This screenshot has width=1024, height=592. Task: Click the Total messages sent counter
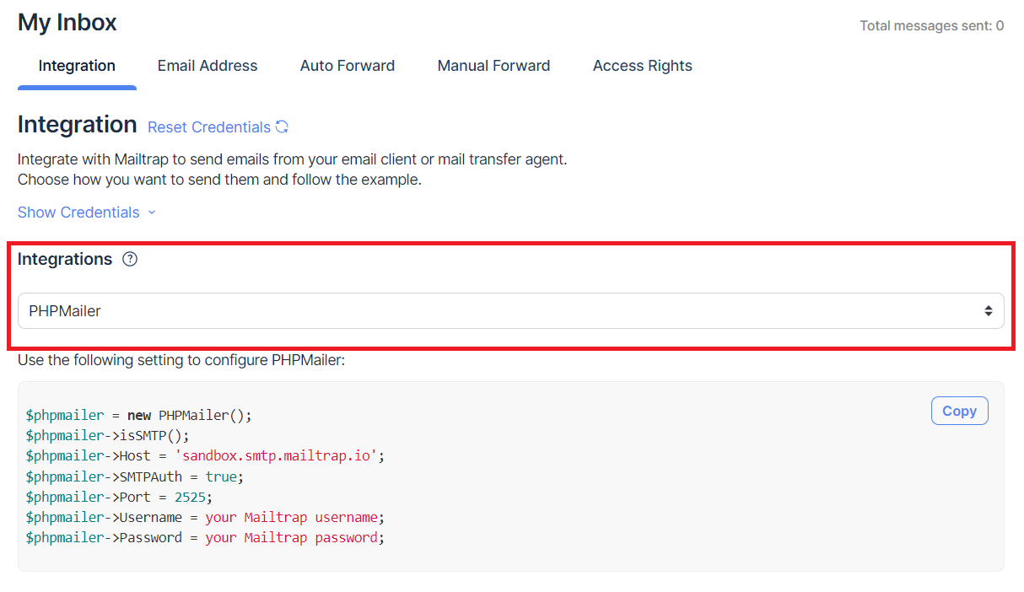(931, 26)
